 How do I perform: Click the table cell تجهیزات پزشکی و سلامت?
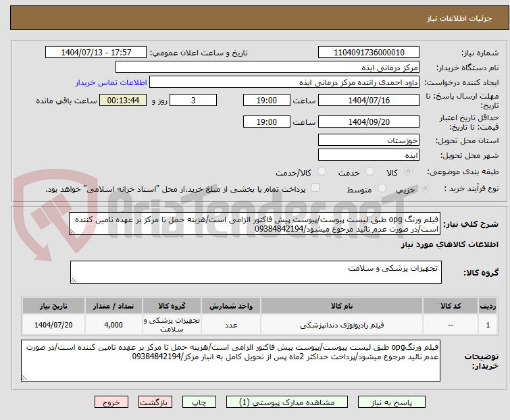(172, 324)
